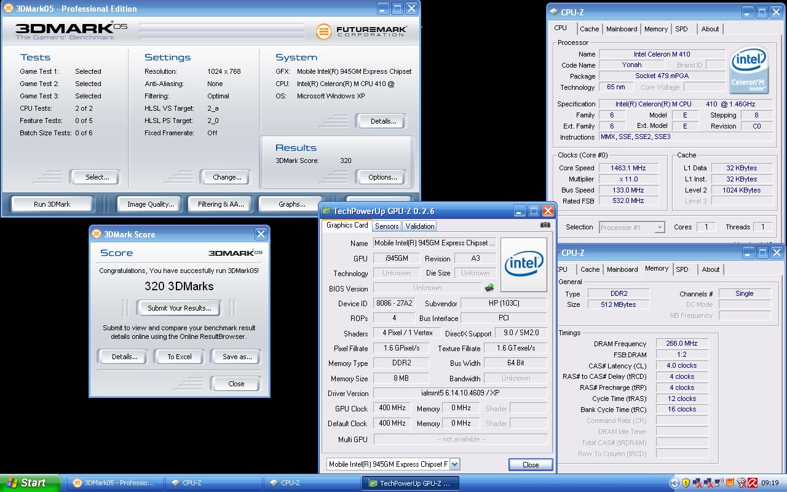The height and width of the screenshot is (492, 787).
Task: Click the GPU-Z camera screenshot icon
Action: (545, 225)
